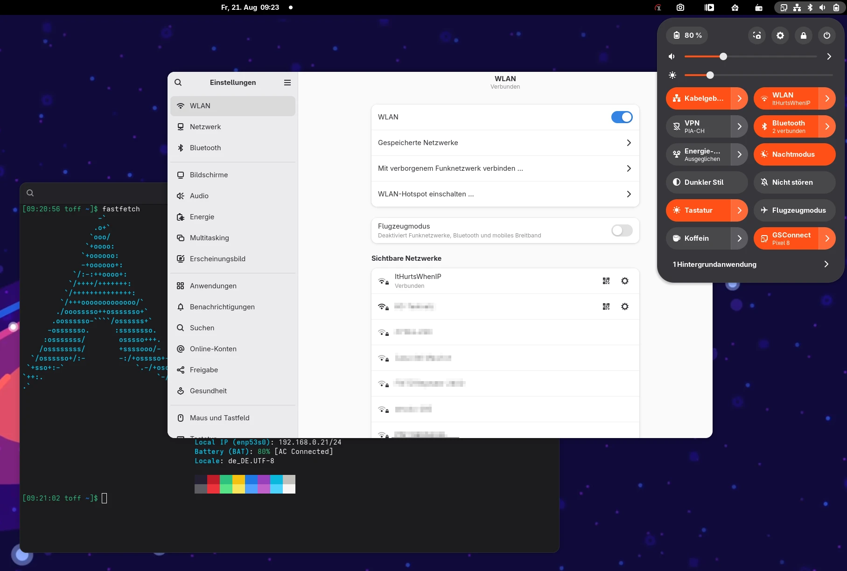Expand WLAN networks submenu arrow
The height and width of the screenshot is (571, 847).
827,98
